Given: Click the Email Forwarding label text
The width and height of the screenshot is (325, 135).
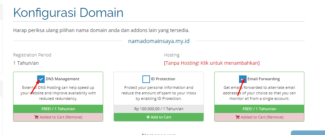Looking at the screenshot, I should (263, 79).
